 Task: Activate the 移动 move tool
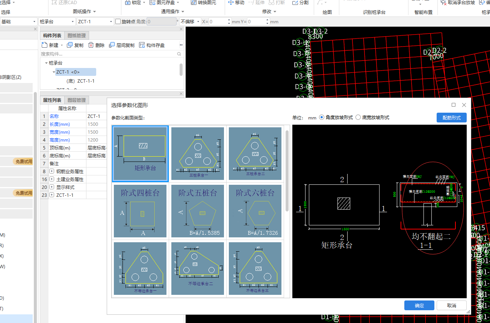236,3
